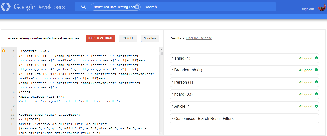Click the FETCH & VALIDATE button
Viewport: 327px width, 136px height.
pos(100,38)
